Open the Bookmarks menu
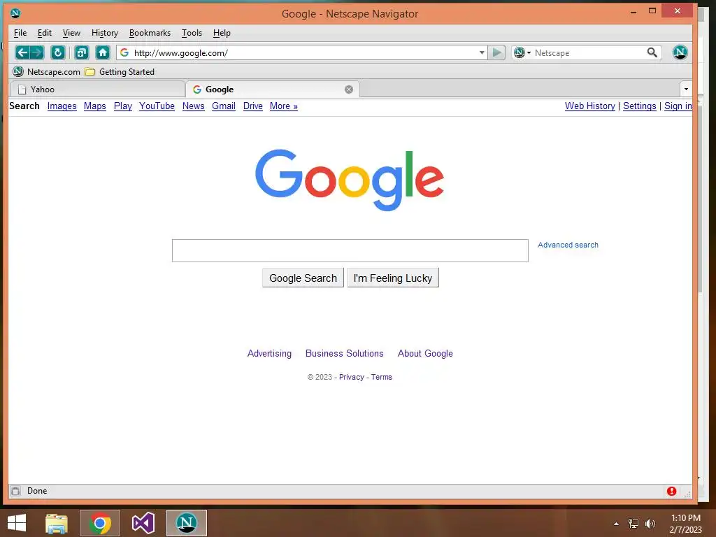This screenshot has height=537, width=716. [150, 33]
